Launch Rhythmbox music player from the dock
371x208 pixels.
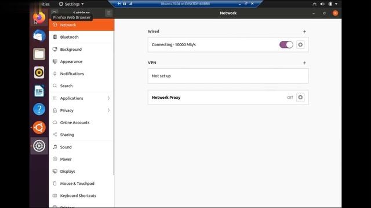pyautogui.click(x=39, y=72)
